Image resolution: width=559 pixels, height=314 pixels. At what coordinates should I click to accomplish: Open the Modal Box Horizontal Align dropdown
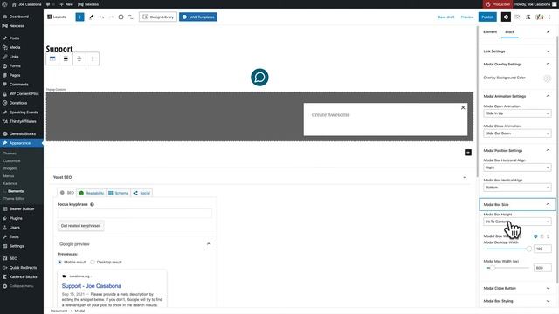point(517,167)
